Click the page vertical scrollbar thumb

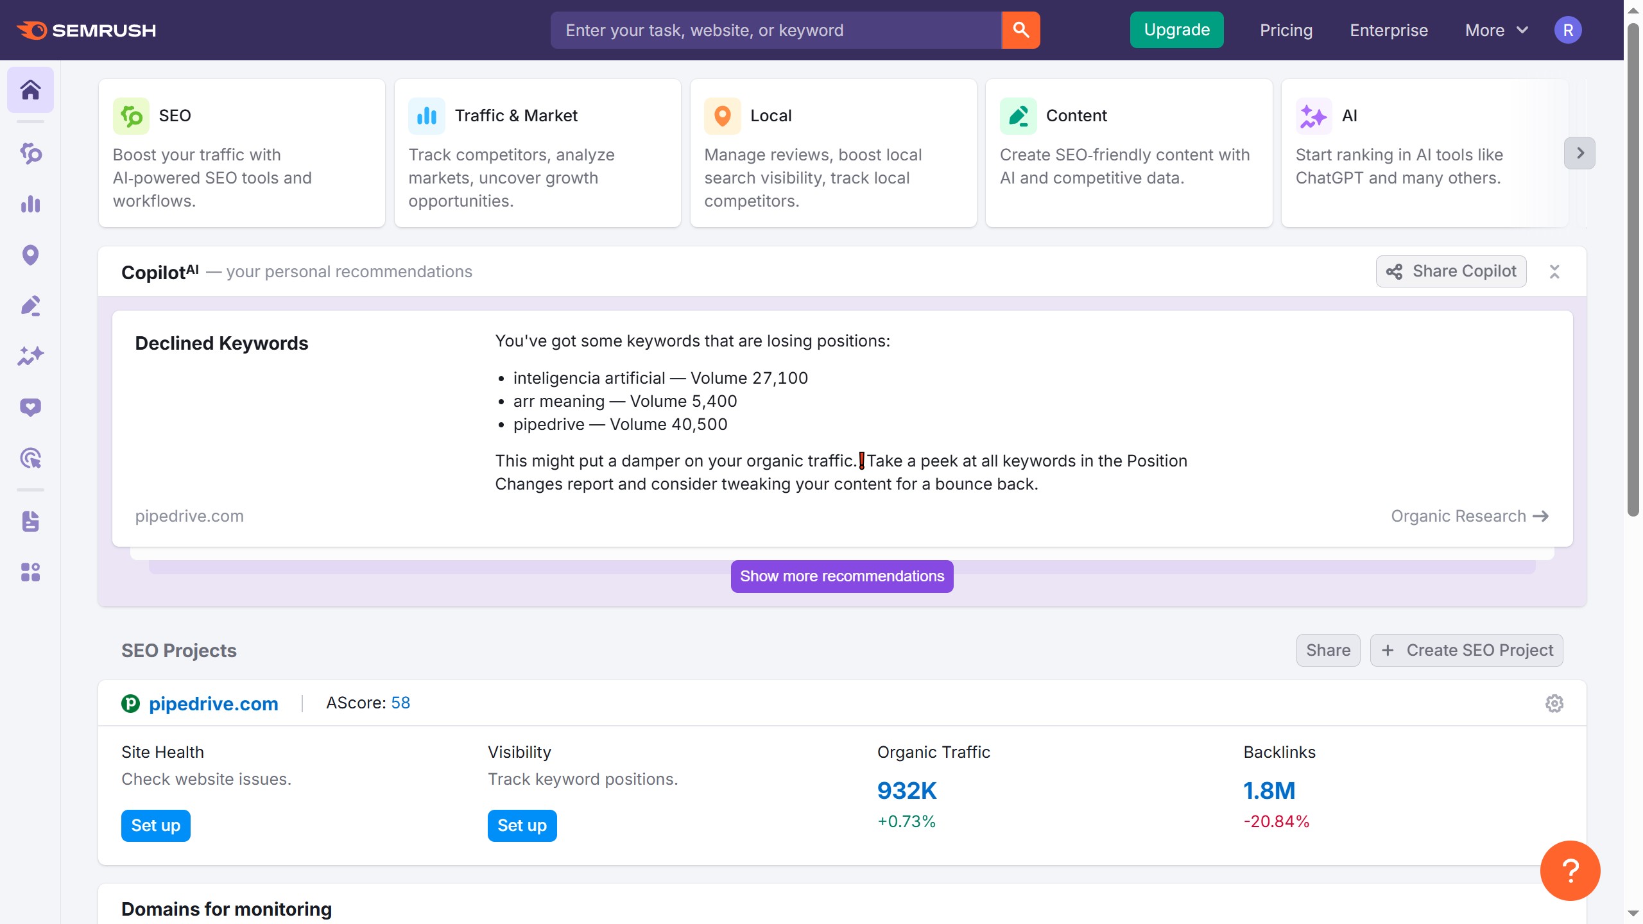(x=1633, y=269)
